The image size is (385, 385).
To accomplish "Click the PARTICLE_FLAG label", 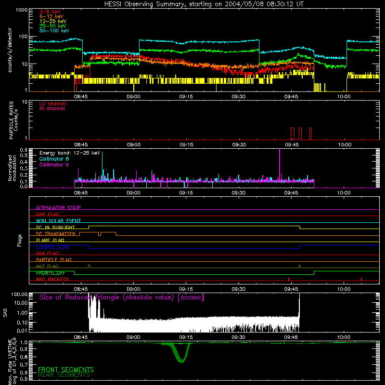I will click(54, 259).
